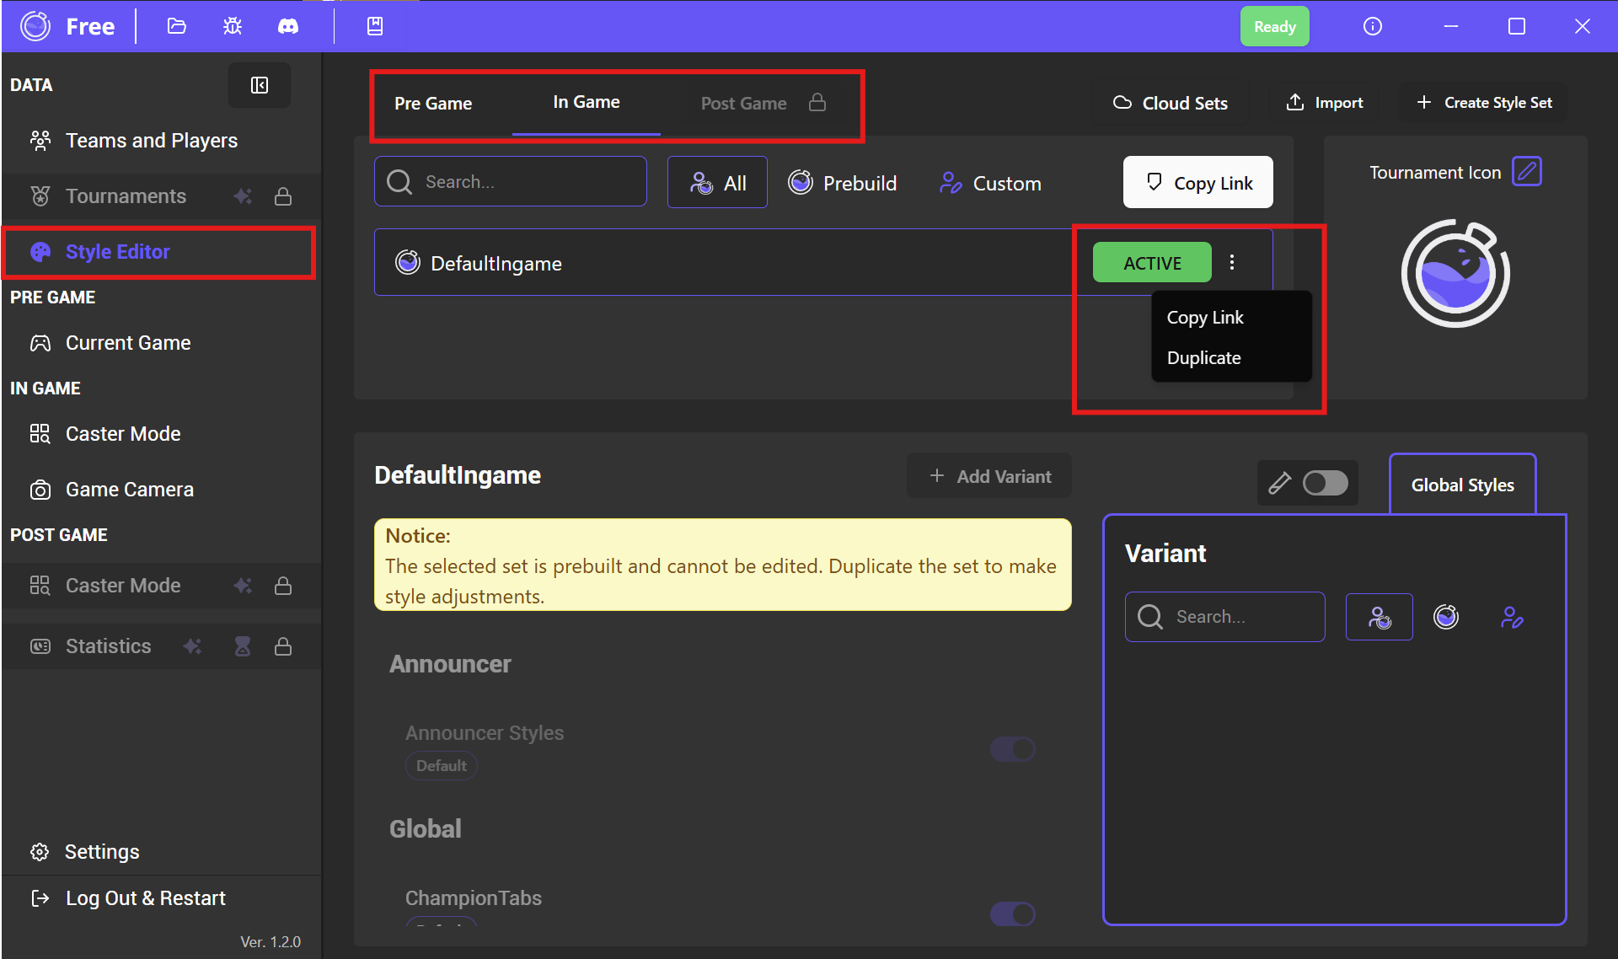Click the bug report icon
Screen dimensions: 1618x959
pyautogui.click(x=233, y=26)
